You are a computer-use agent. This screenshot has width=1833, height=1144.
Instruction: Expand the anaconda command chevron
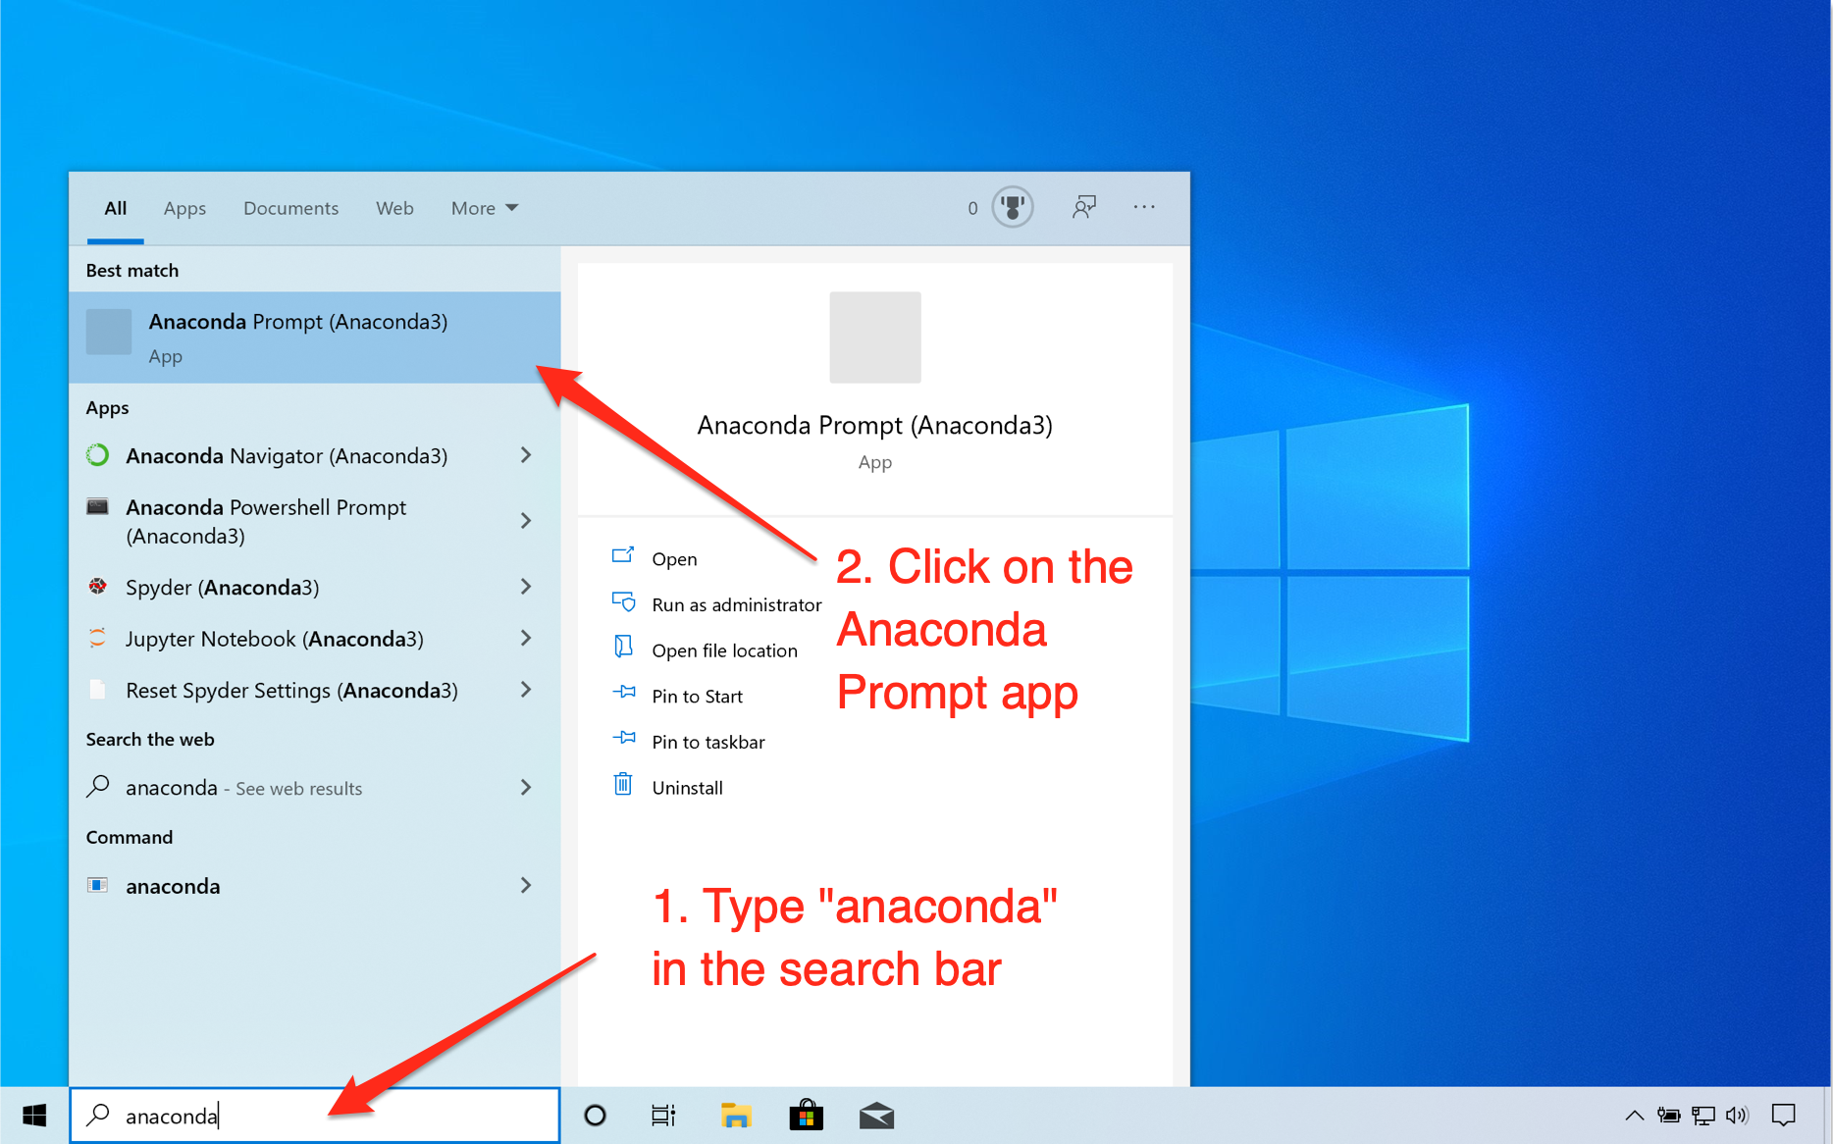pos(526,885)
